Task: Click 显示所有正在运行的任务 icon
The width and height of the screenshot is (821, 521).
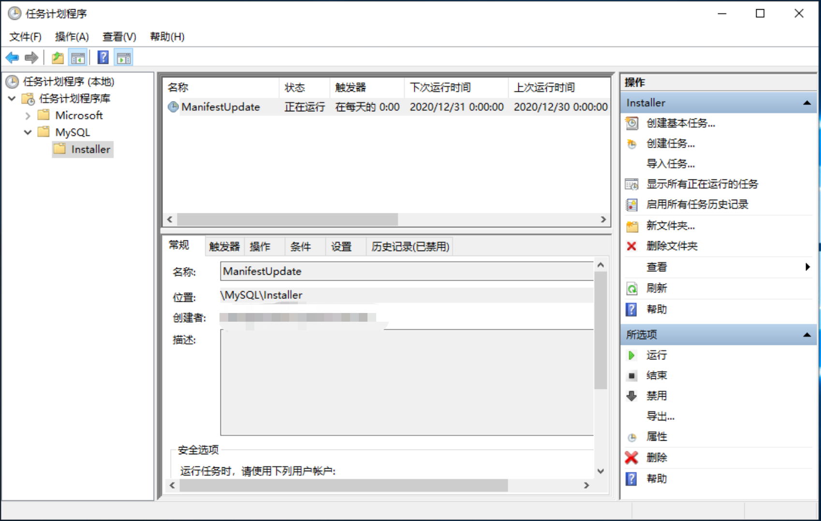Action: [x=631, y=184]
